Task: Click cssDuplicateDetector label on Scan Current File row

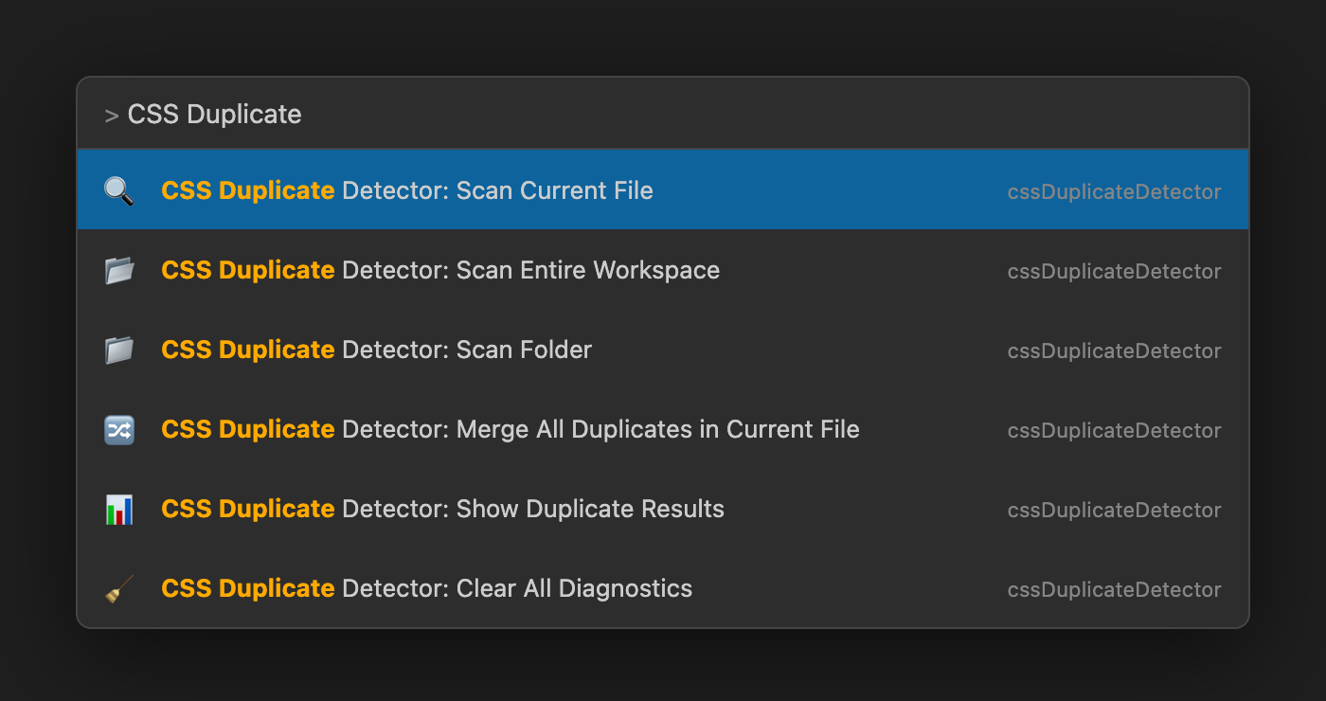Action: (x=1114, y=192)
